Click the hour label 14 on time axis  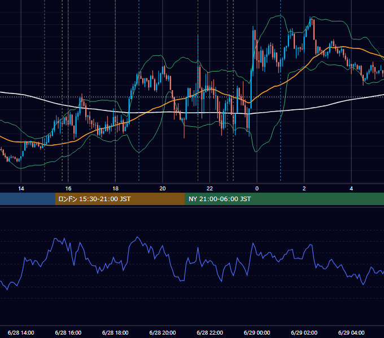pyautogui.click(x=21, y=189)
